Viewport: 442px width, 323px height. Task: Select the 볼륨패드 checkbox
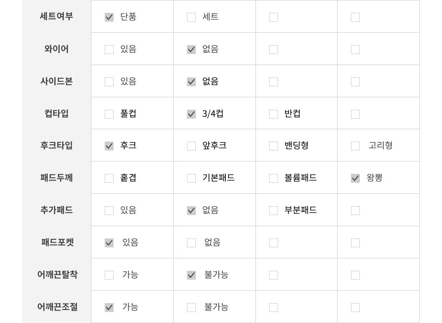[274, 178]
